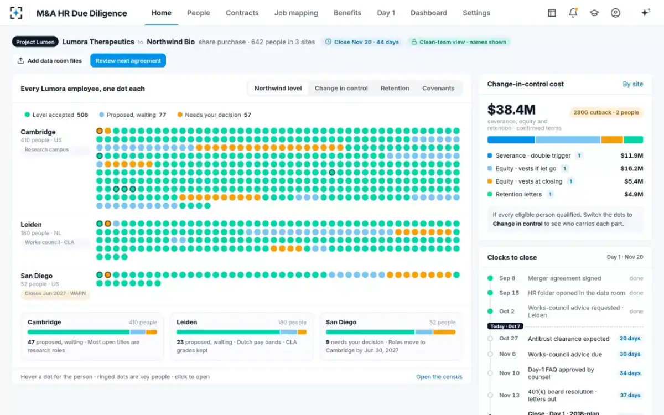This screenshot has height=415, width=664.
Task: Click the clock icon in Close Nov 20 chip
Action: pyautogui.click(x=329, y=42)
